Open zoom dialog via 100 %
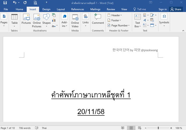This screenshot has height=130, width=186. click(x=179, y=128)
